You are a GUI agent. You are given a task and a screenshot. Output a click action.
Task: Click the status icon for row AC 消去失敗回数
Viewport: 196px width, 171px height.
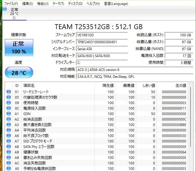(9, 163)
